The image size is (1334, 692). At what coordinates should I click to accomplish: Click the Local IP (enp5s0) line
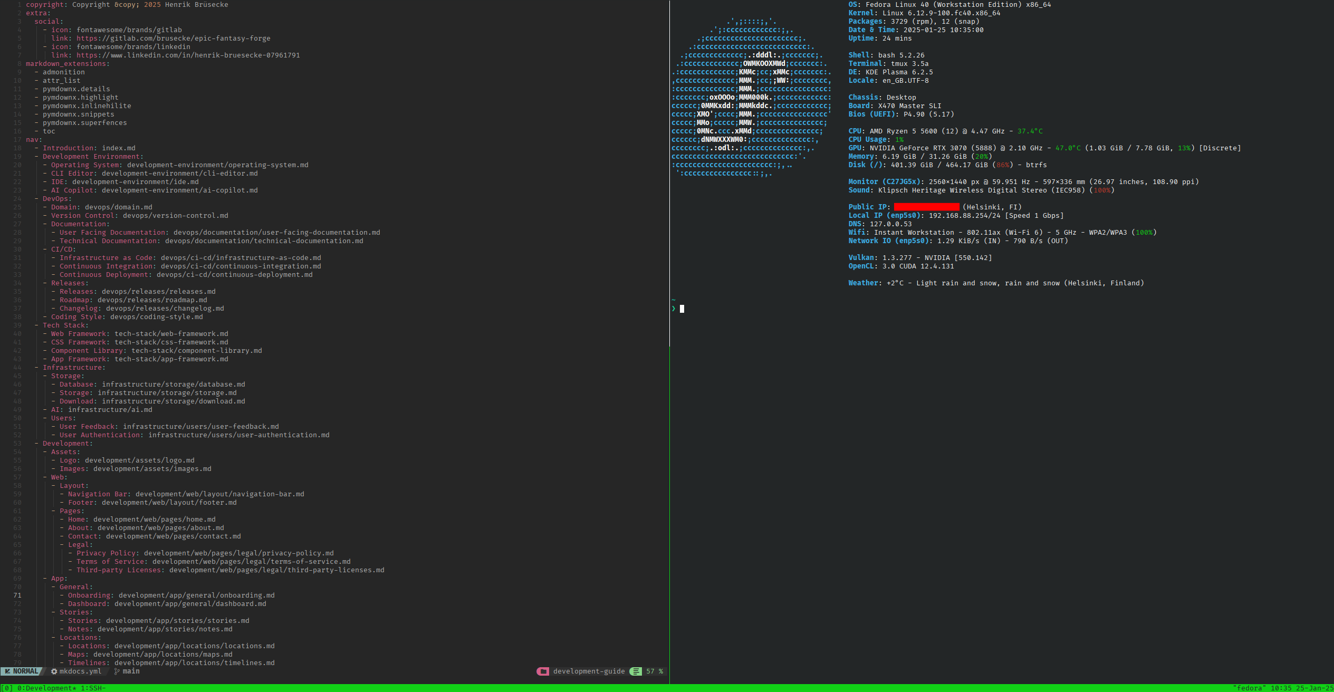956,216
